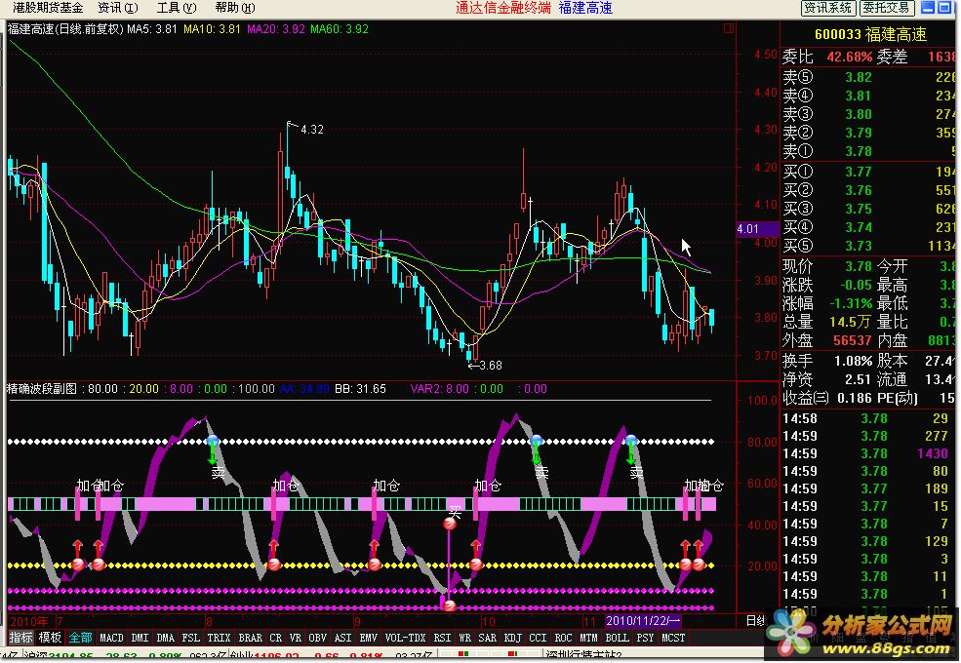Click the MA20: 3.92 legend label
Viewport: 961px width, 663px height.
pyautogui.click(x=276, y=29)
